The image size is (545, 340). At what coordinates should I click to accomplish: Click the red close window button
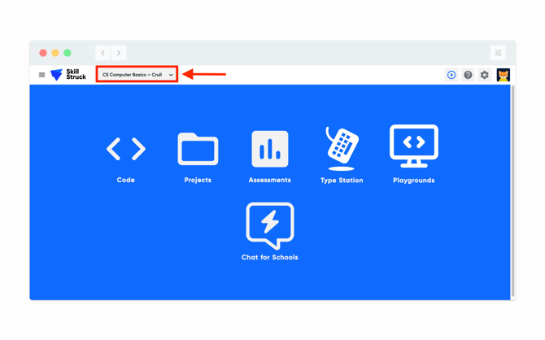click(x=43, y=53)
